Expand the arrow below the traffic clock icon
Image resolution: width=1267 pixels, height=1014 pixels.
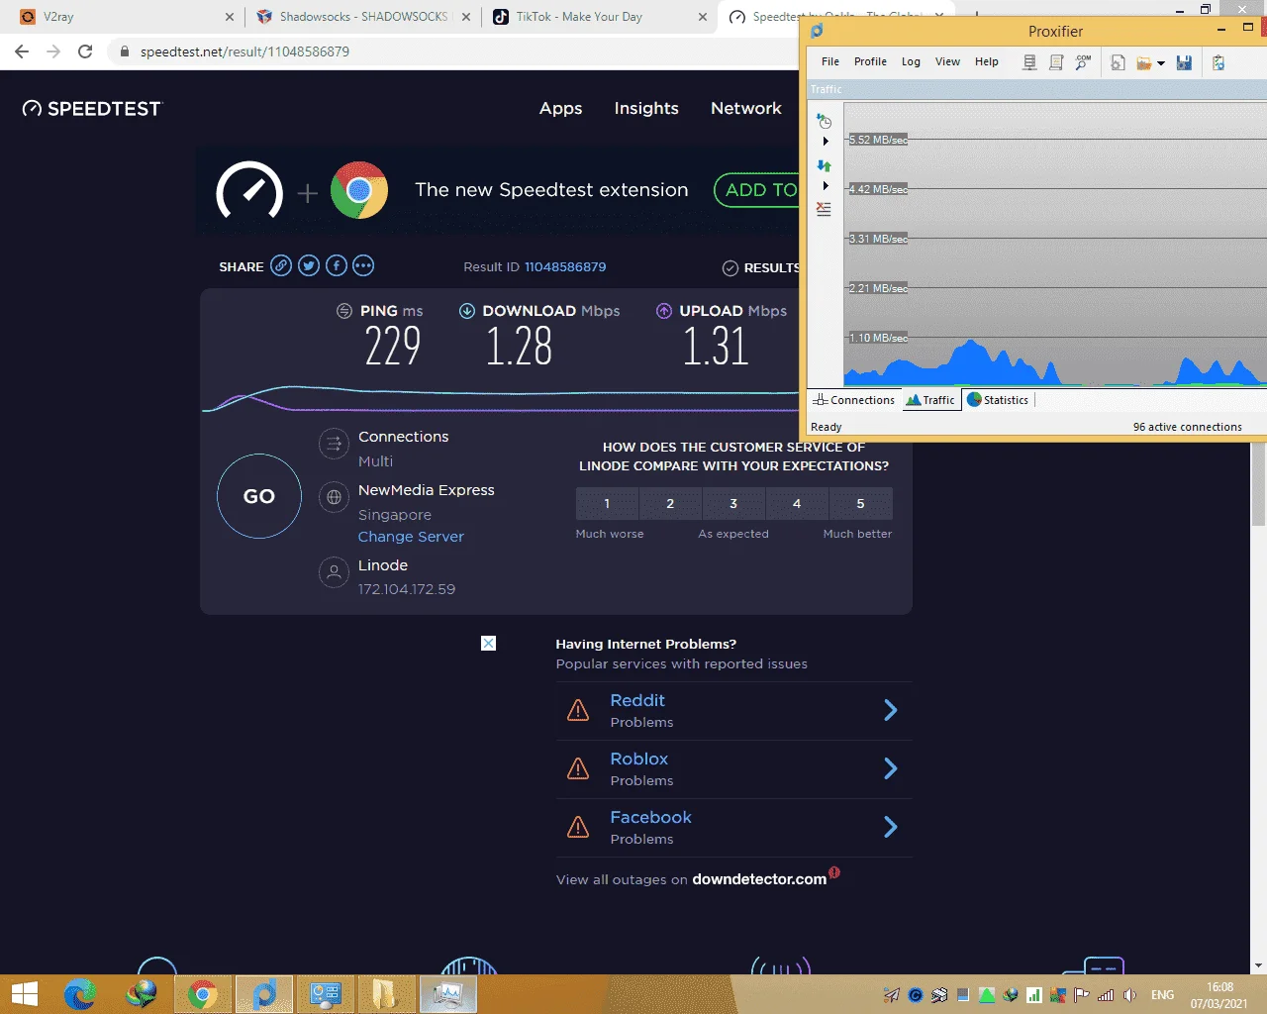pos(826,142)
